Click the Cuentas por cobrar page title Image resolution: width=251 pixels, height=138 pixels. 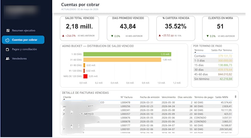click(x=80, y=5)
